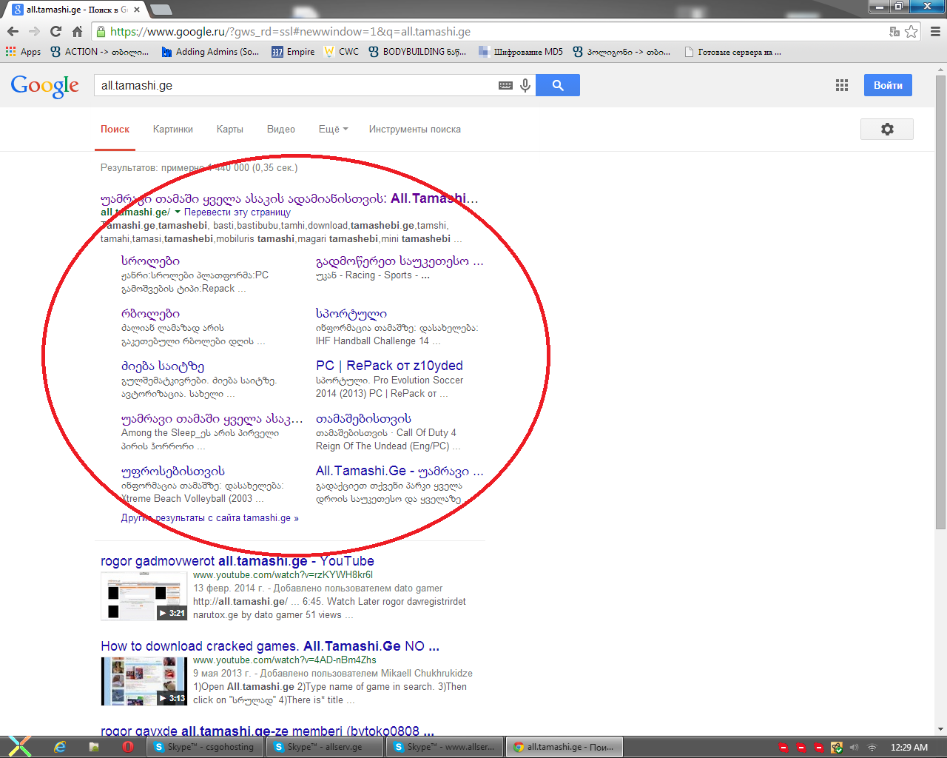Open the რბოლები sitelink
This screenshot has height=758, width=947.
coord(150,313)
